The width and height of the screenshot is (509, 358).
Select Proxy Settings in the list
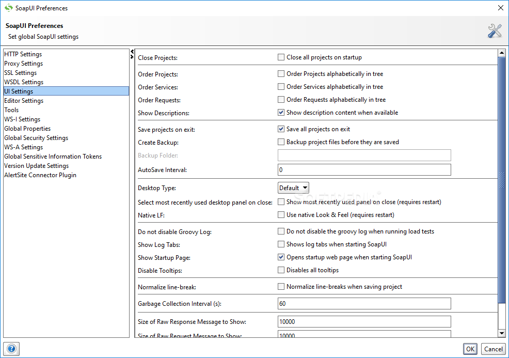(66, 64)
